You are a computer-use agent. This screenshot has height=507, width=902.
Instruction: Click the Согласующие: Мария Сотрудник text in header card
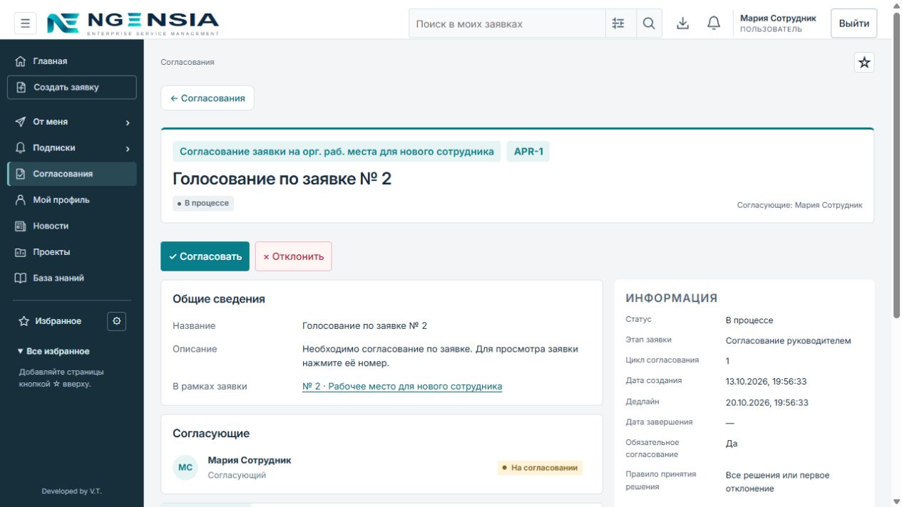800,205
